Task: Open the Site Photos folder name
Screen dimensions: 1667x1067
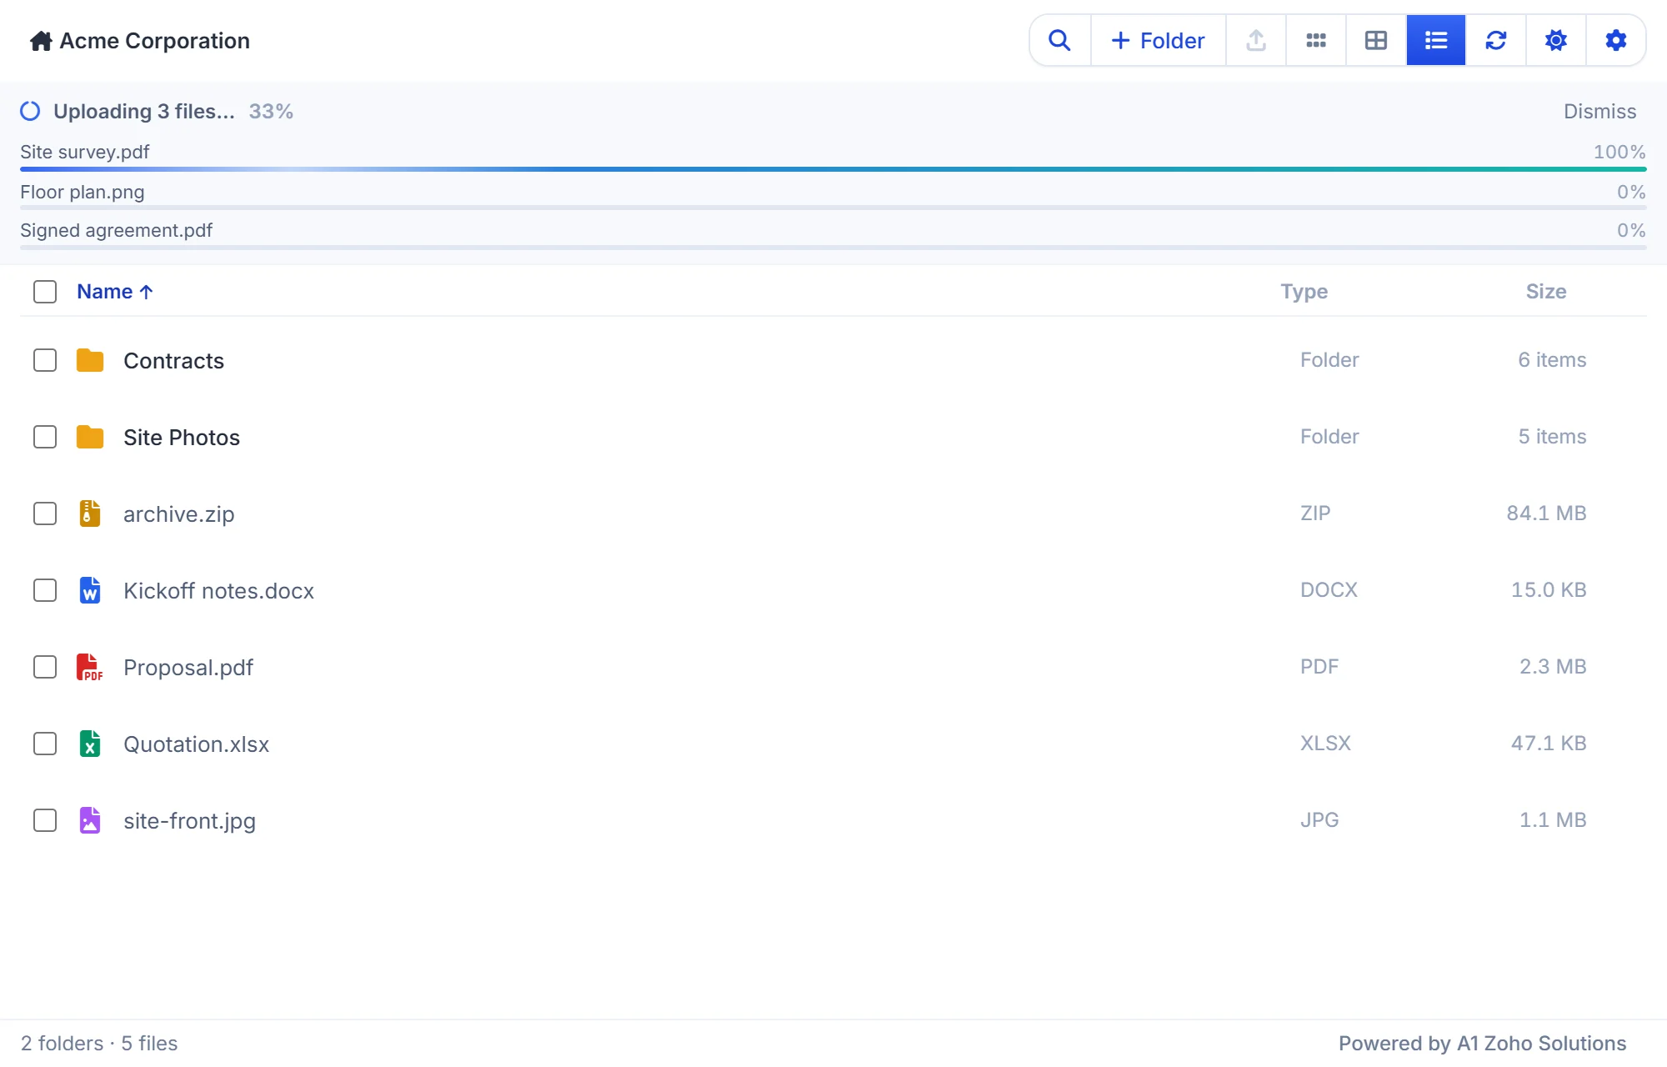Action: pos(182,437)
